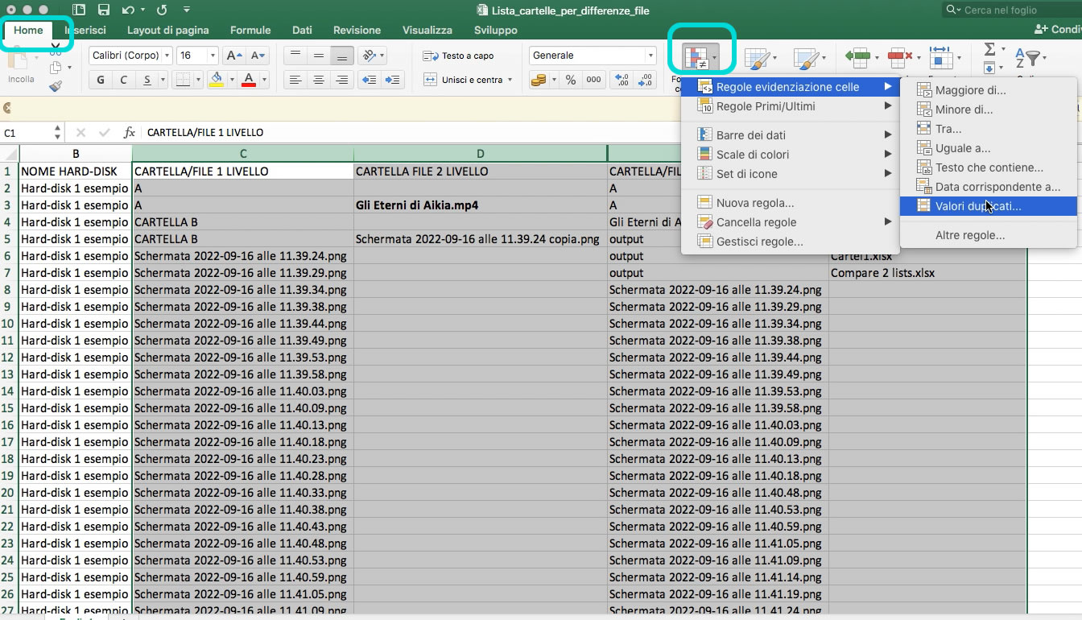The image size is (1082, 620).
Task: Choose Testo che contiene... from submenu
Action: [989, 167]
